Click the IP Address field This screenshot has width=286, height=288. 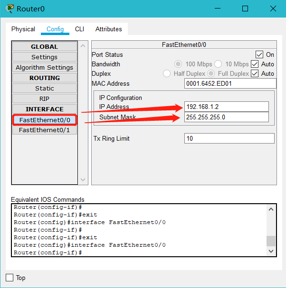(x=227, y=107)
